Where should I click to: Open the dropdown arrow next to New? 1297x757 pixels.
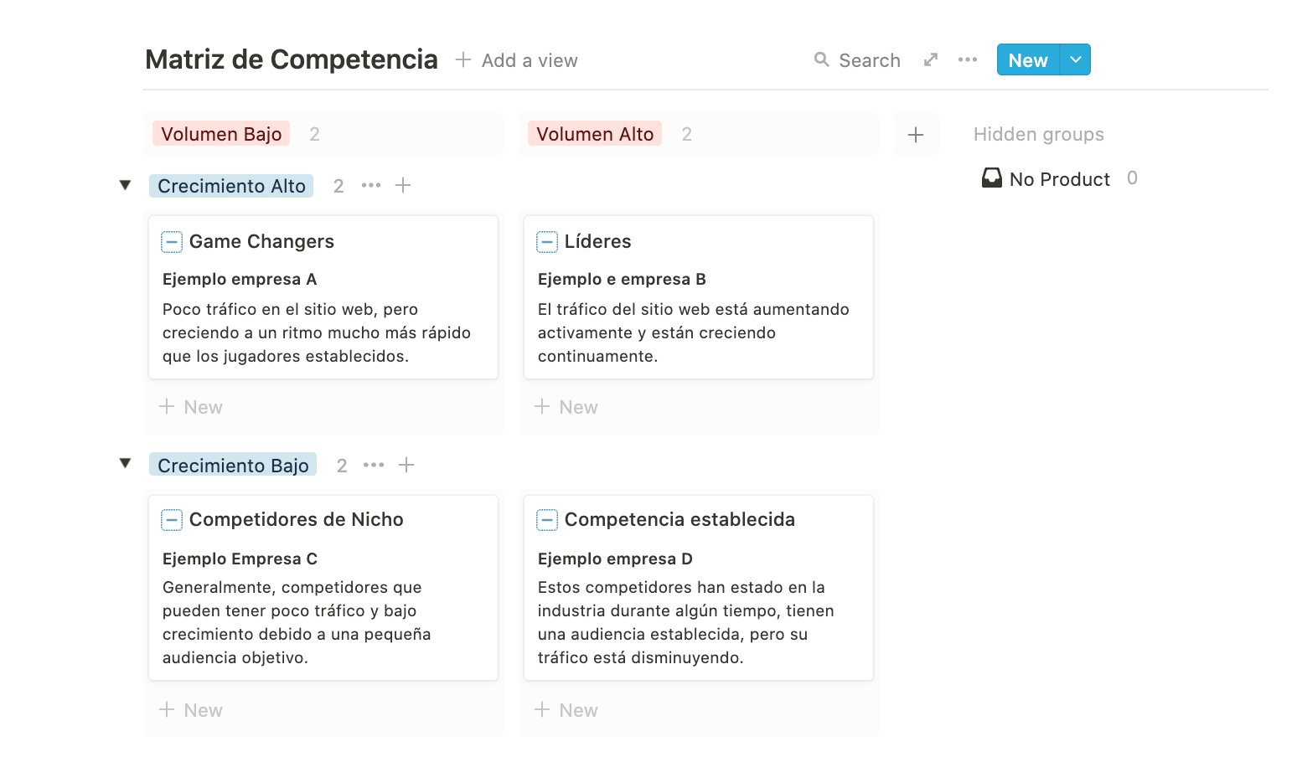click(x=1076, y=59)
